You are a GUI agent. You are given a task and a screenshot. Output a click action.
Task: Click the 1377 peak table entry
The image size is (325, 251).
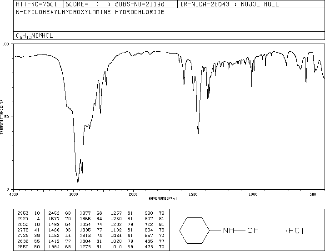pyautogui.click(x=91, y=213)
